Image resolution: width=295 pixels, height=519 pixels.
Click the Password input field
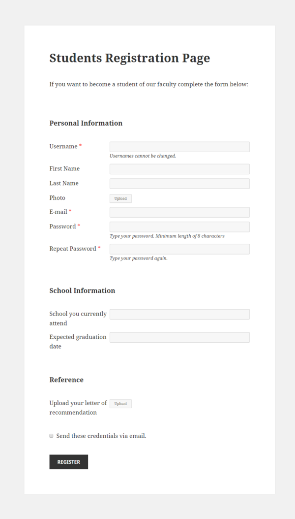[179, 227]
